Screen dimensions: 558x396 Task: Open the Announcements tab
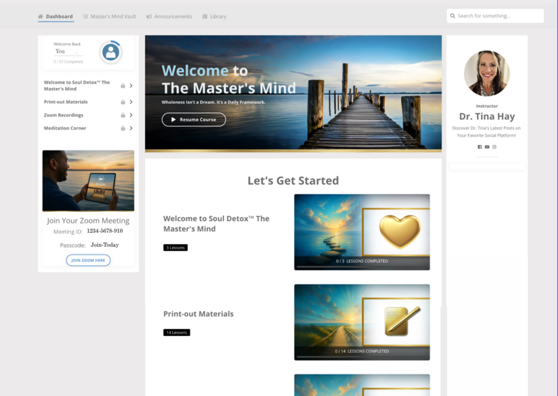tap(171, 16)
